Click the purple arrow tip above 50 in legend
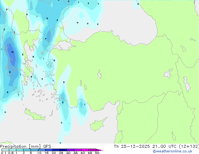The image size is (199, 154). 99,150
